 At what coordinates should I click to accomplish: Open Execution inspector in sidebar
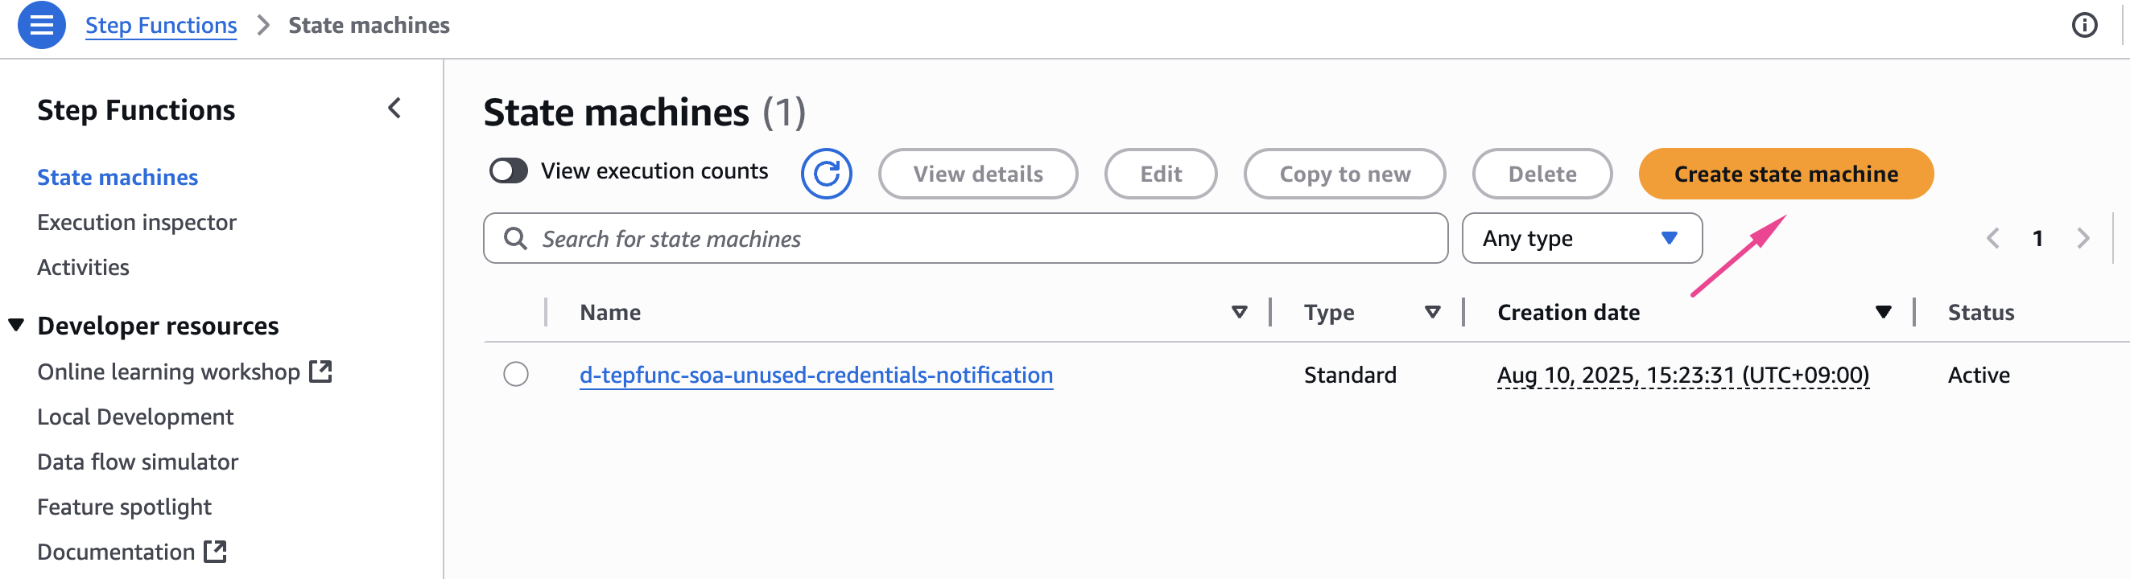pos(136,222)
